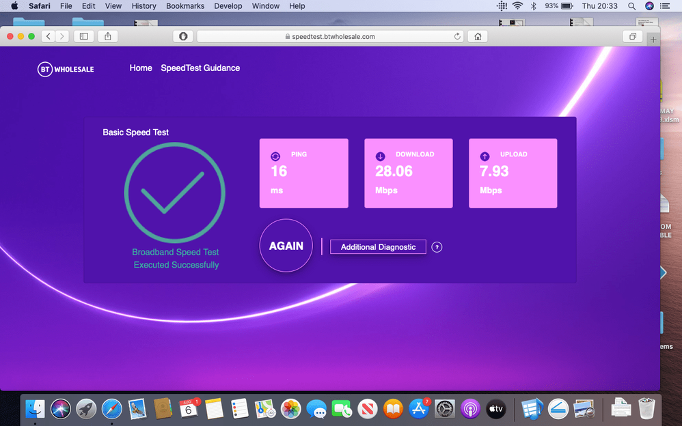Open the question mark help icon beside Additional Diagnostic
This screenshot has width=682, height=426.
click(x=437, y=247)
